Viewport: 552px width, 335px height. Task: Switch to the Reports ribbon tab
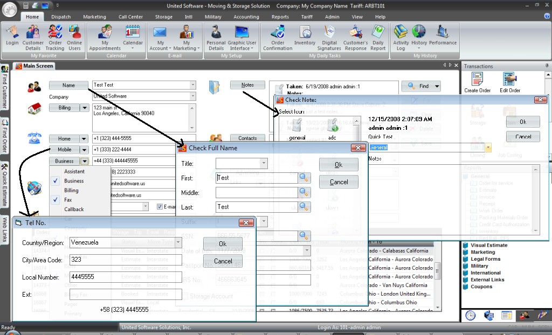(280, 17)
